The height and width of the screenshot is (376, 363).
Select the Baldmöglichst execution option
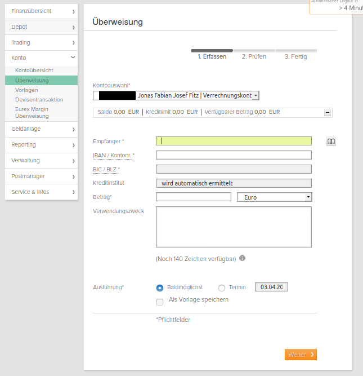tap(160, 287)
